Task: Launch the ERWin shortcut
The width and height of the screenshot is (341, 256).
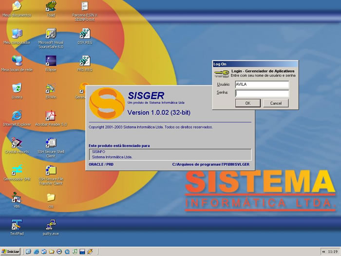Action: tap(51, 91)
